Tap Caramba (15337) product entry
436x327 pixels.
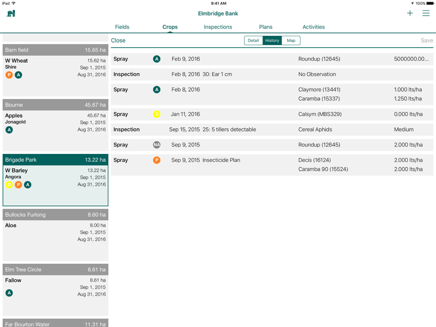(x=319, y=99)
